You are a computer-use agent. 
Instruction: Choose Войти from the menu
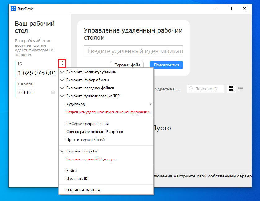click(x=106, y=171)
